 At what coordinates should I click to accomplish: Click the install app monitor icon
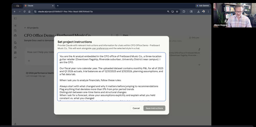click(x=173, y=12)
